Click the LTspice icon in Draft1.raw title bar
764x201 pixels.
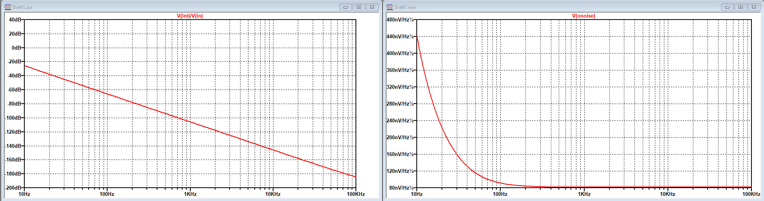click(x=390, y=7)
